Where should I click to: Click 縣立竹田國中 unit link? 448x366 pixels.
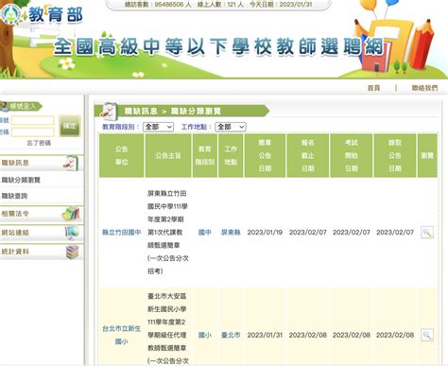[x=121, y=233]
